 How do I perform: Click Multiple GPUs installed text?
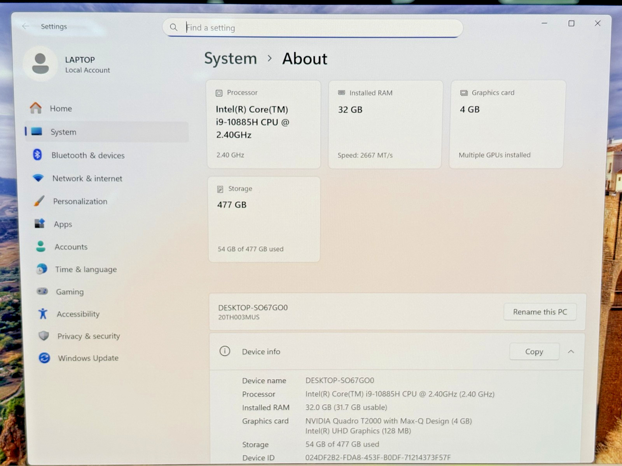click(494, 155)
